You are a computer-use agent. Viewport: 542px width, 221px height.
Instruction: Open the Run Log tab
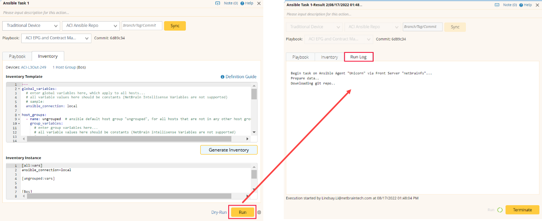point(358,57)
